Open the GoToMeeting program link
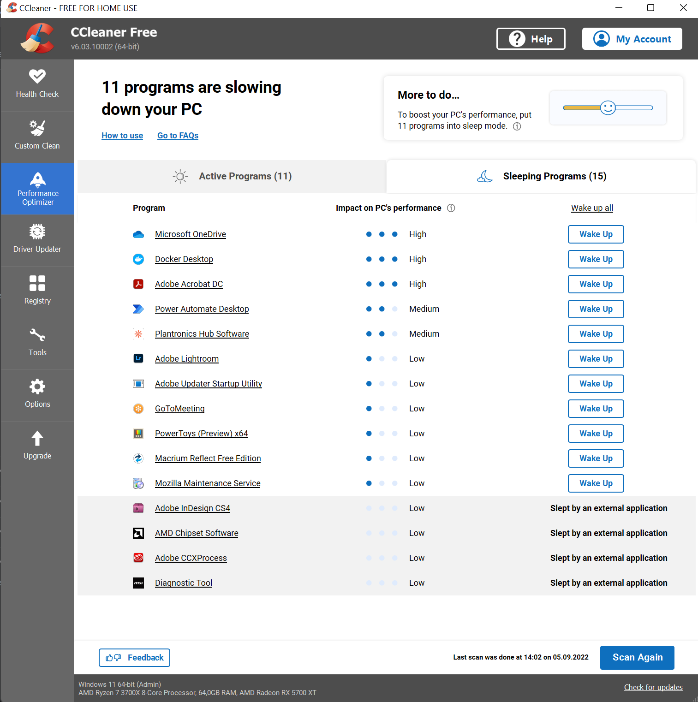 pos(179,409)
